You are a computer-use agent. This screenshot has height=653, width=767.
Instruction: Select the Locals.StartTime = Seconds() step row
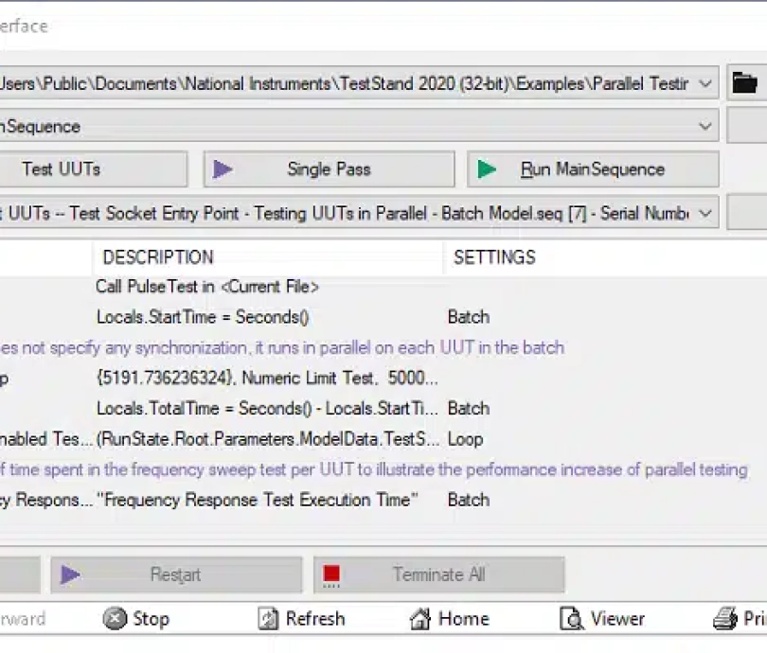(203, 317)
